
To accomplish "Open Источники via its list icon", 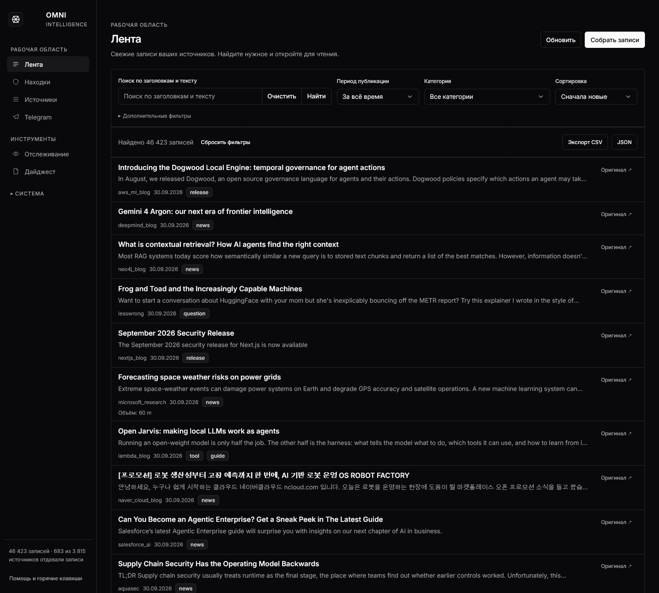I will [x=16, y=99].
